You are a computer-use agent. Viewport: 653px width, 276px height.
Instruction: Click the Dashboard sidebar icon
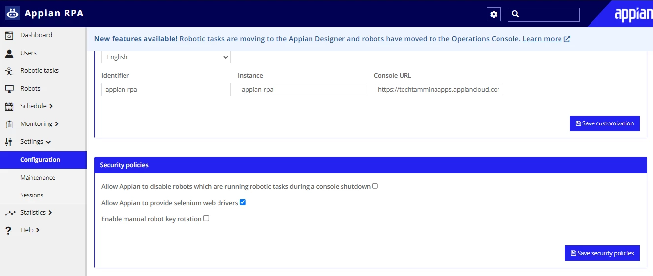9,35
